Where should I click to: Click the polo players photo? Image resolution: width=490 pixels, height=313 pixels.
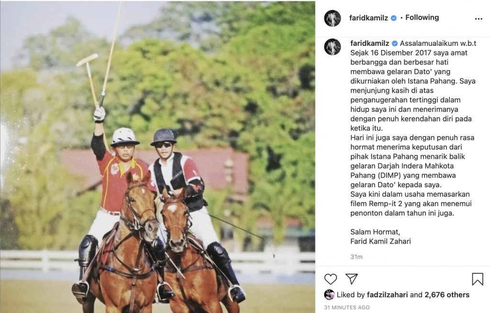point(157,157)
